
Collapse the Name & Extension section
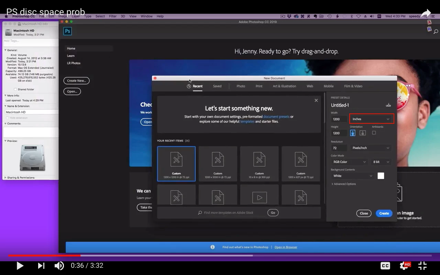coord(5,106)
